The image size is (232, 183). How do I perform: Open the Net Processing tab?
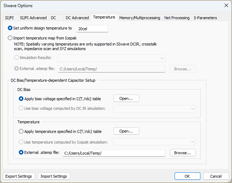tap(177, 18)
